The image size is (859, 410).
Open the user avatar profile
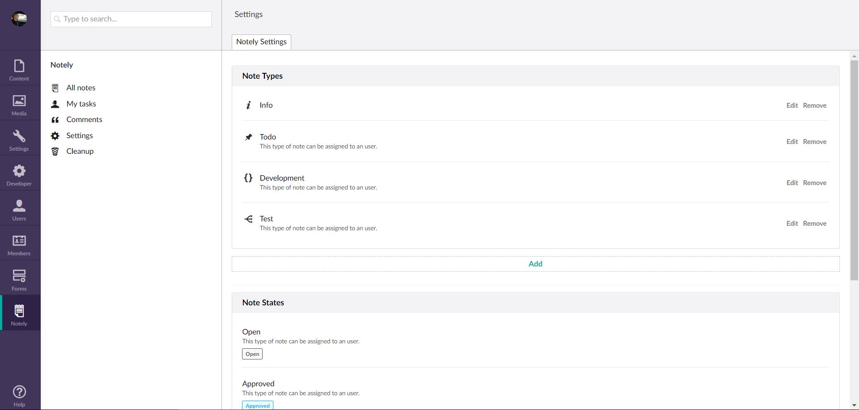19,18
